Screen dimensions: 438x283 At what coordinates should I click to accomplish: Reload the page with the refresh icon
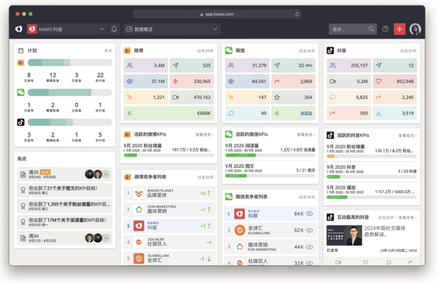click(296, 14)
